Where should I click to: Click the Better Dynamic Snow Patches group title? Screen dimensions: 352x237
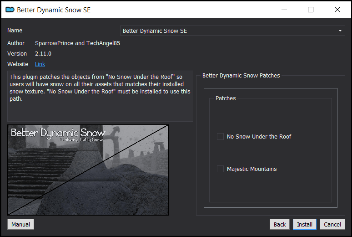(x=241, y=75)
